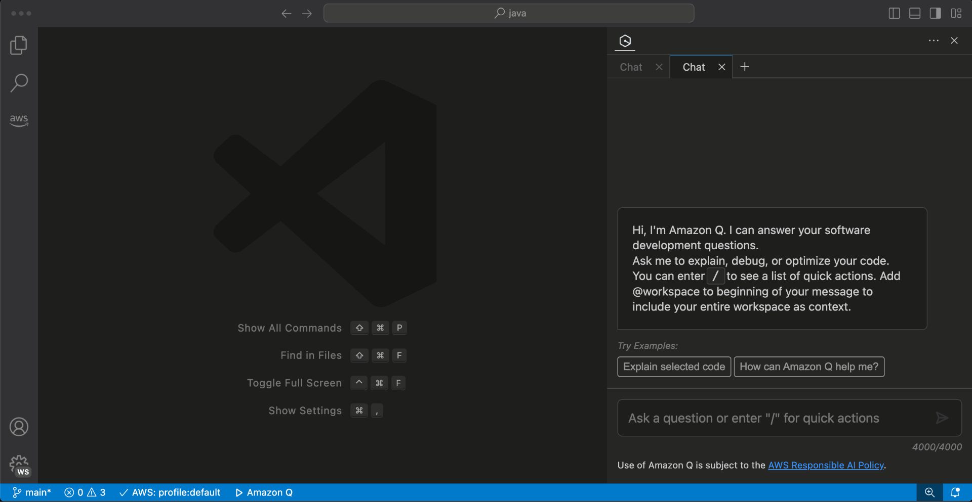Open errors and warnings count in status bar

pyautogui.click(x=85, y=492)
